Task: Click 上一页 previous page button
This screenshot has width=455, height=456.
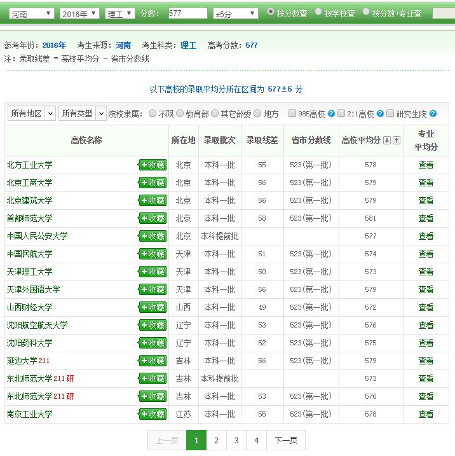Action: point(167,440)
